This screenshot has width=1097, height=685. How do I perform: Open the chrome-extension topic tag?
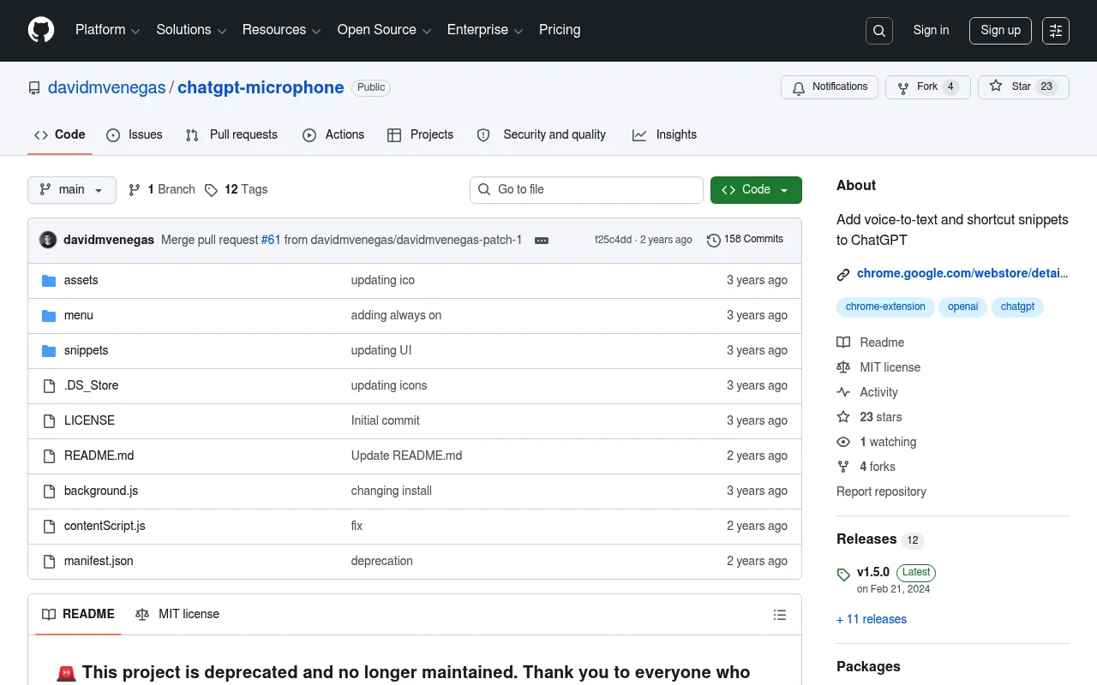tap(885, 307)
